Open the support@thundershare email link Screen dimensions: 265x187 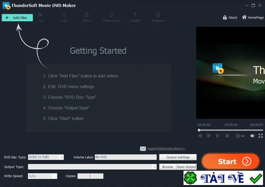point(166,148)
